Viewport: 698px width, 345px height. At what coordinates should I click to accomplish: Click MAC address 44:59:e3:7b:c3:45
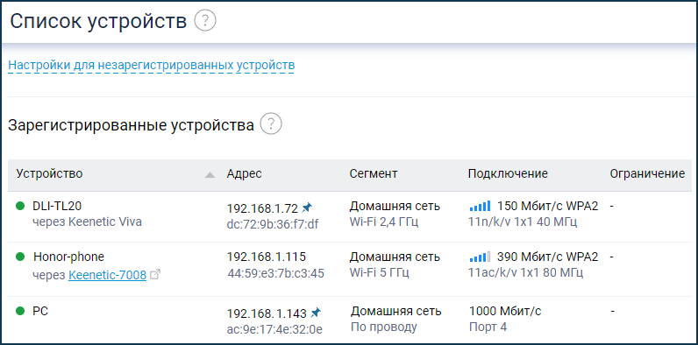coord(275,273)
